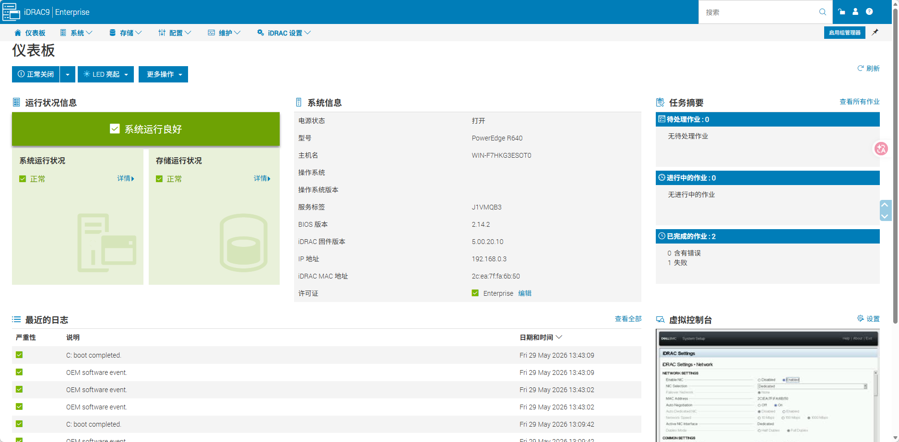Click the 刷新 refresh link
899x442 pixels.
tap(868, 69)
